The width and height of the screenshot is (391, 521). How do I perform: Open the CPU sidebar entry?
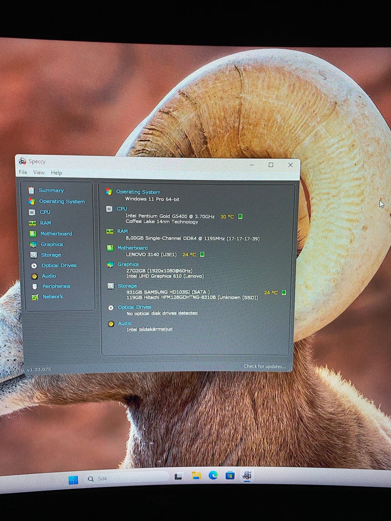click(45, 212)
